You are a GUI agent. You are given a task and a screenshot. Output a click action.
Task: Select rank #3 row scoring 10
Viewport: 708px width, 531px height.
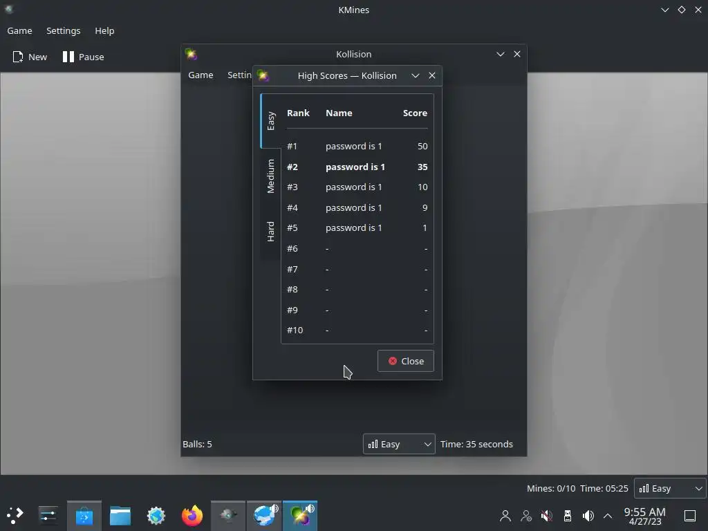(357, 187)
